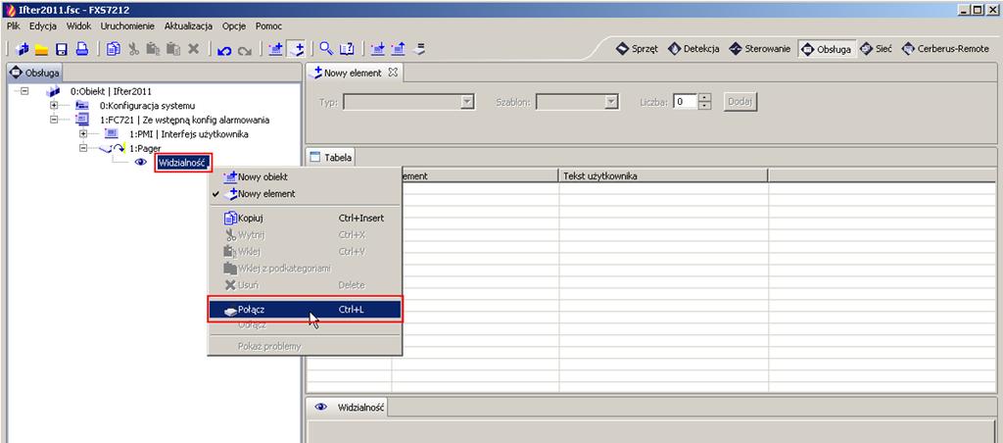Open the Opcje menu
Screen dimensions: 1003x443
point(234,26)
